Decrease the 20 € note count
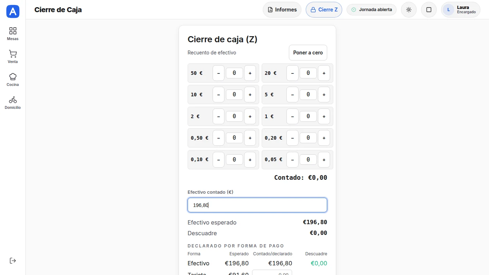Viewport: 489px width, 275px height. [292, 73]
